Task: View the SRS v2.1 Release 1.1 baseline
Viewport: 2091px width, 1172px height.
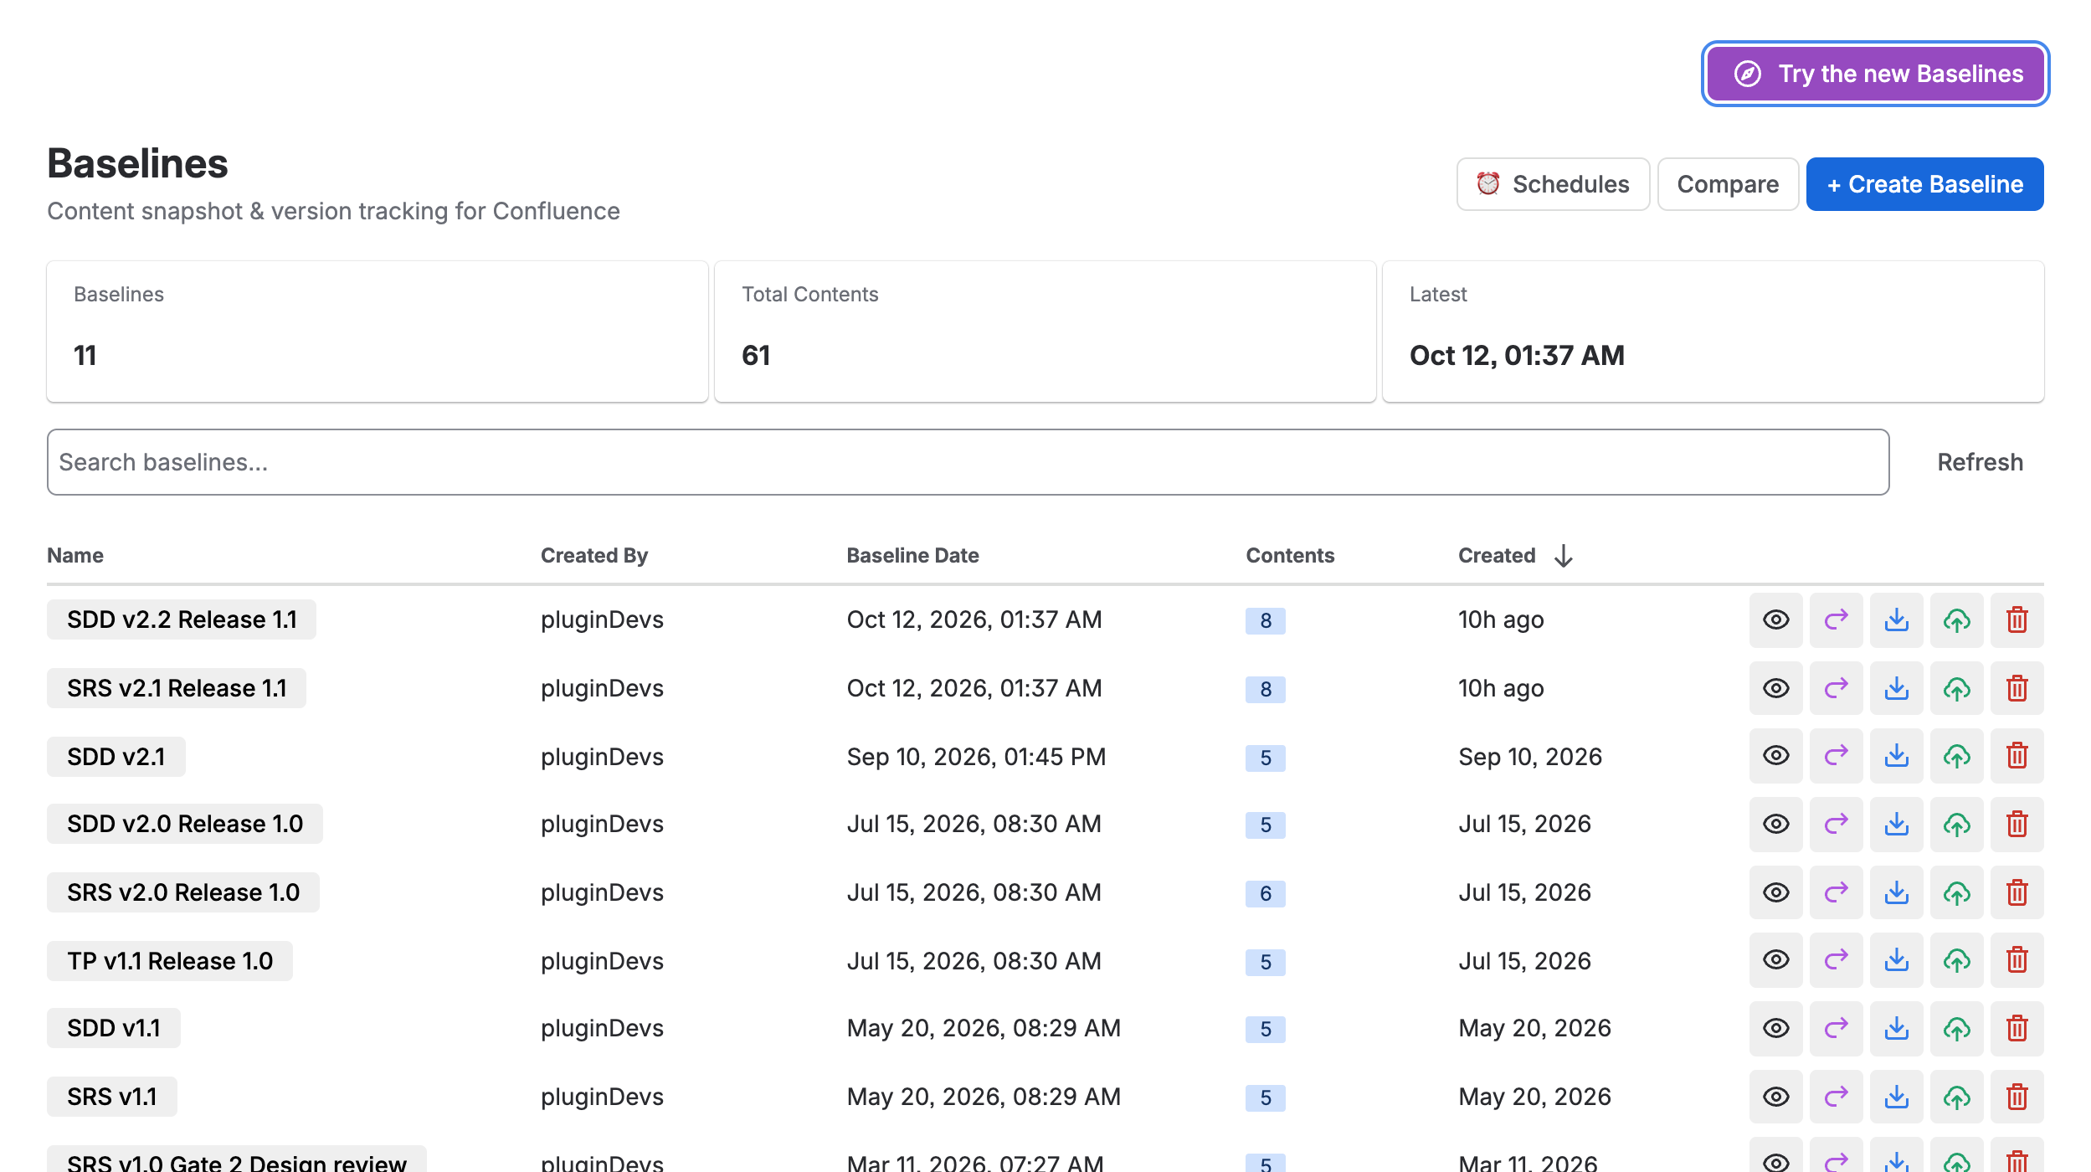Action: 1775,688
